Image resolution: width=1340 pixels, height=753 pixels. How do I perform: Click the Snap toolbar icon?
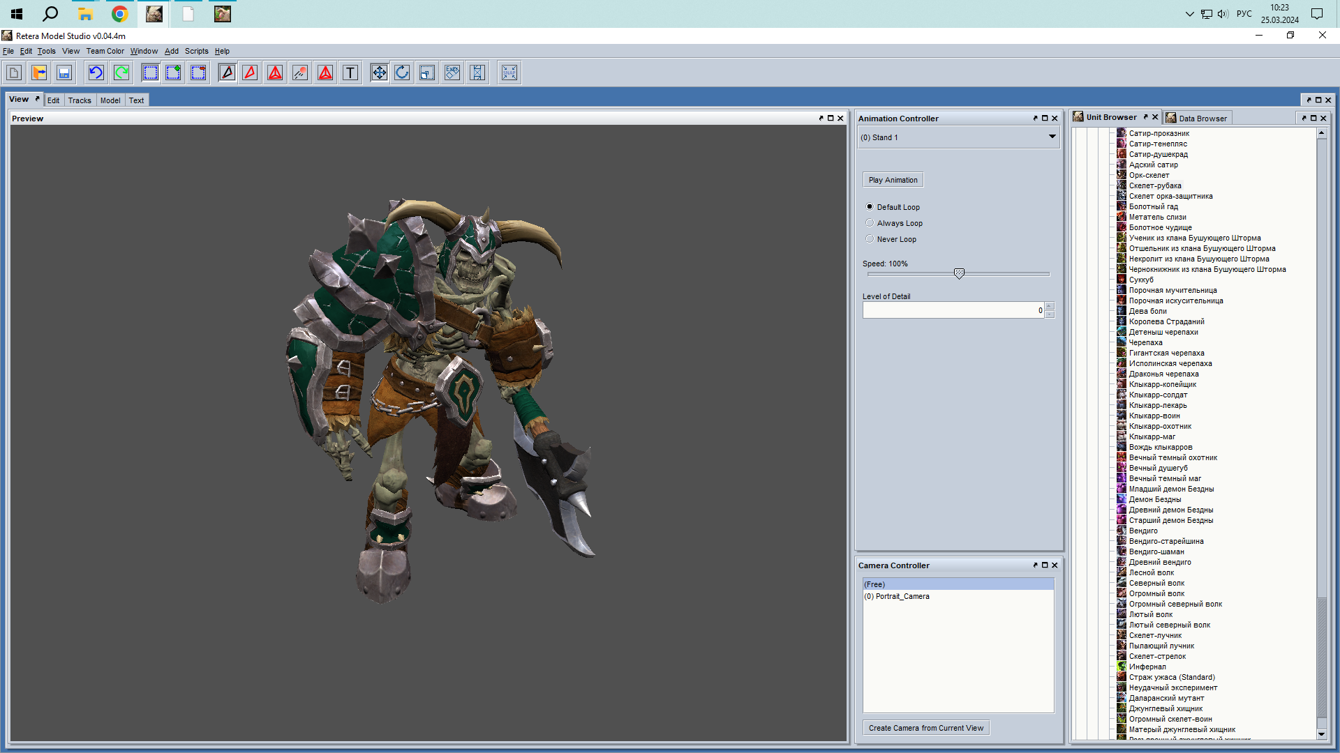(509, 73)
